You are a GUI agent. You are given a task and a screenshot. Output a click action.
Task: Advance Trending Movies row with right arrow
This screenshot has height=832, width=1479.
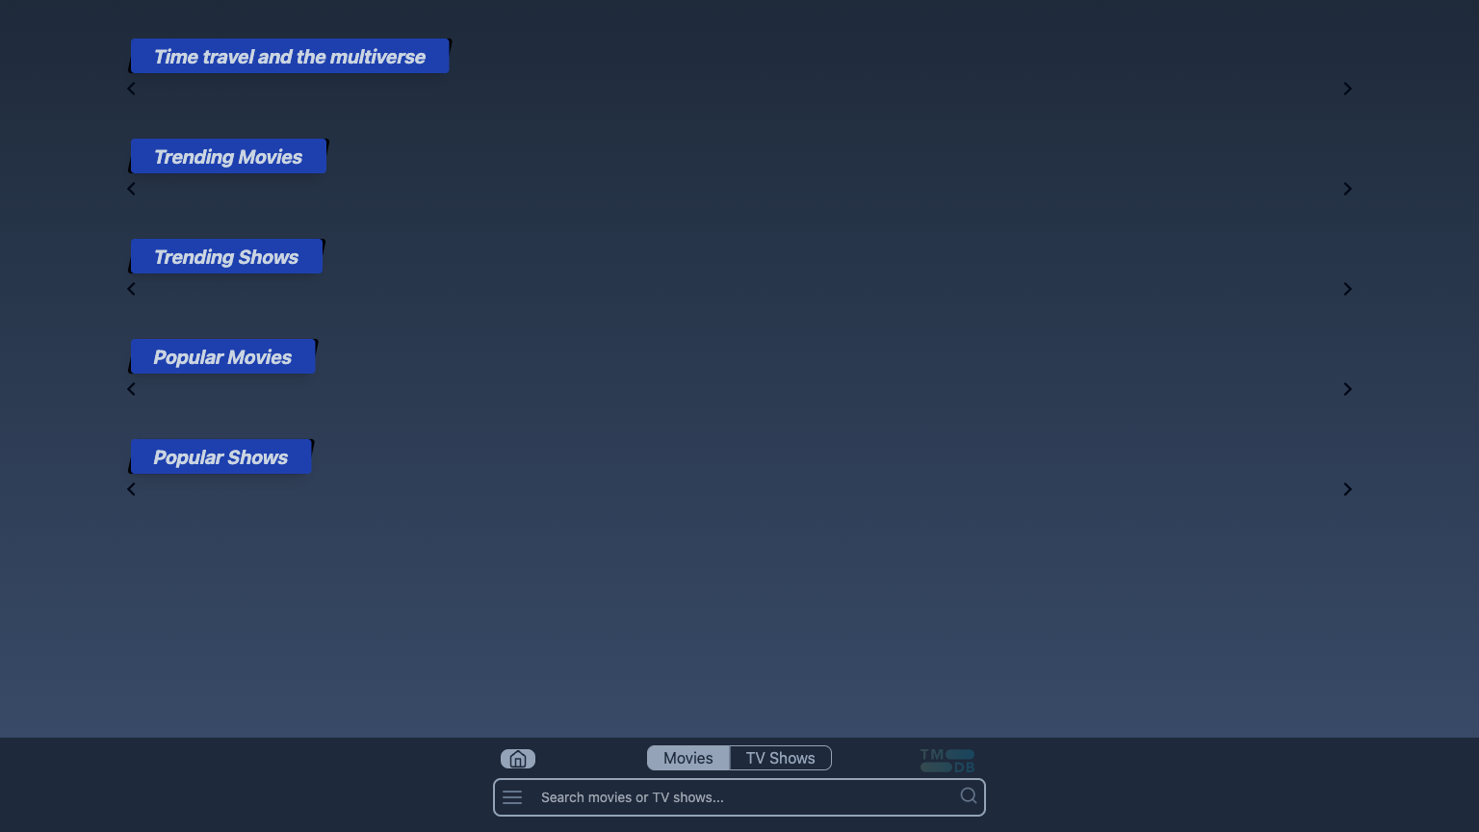[x=1347, y=189]
